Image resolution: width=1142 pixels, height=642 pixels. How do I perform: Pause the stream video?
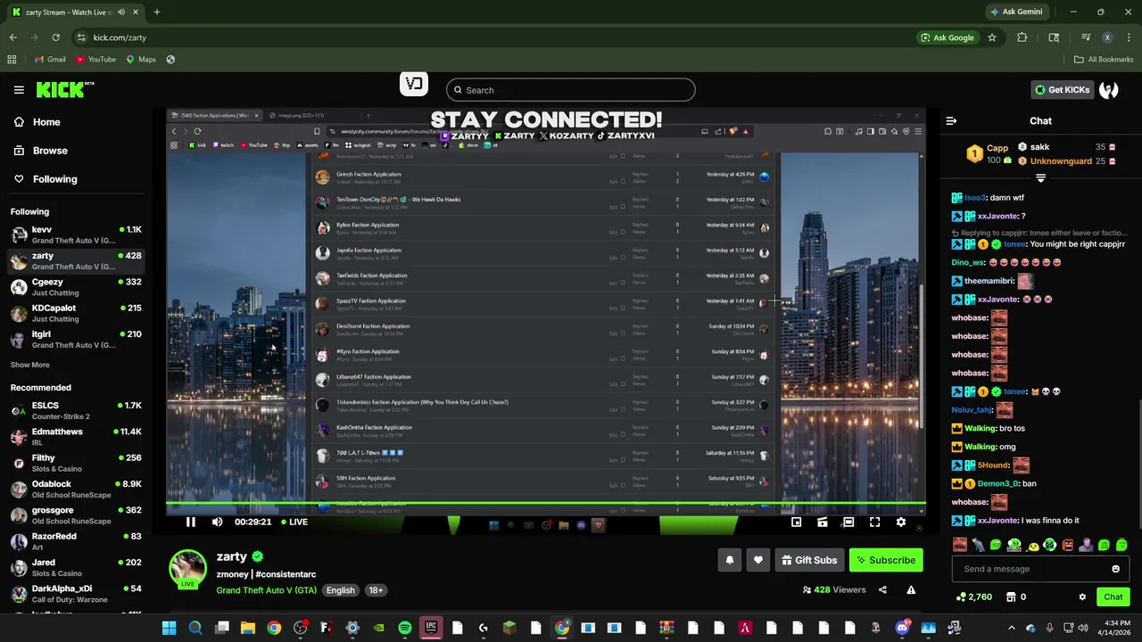click(190, 522)
